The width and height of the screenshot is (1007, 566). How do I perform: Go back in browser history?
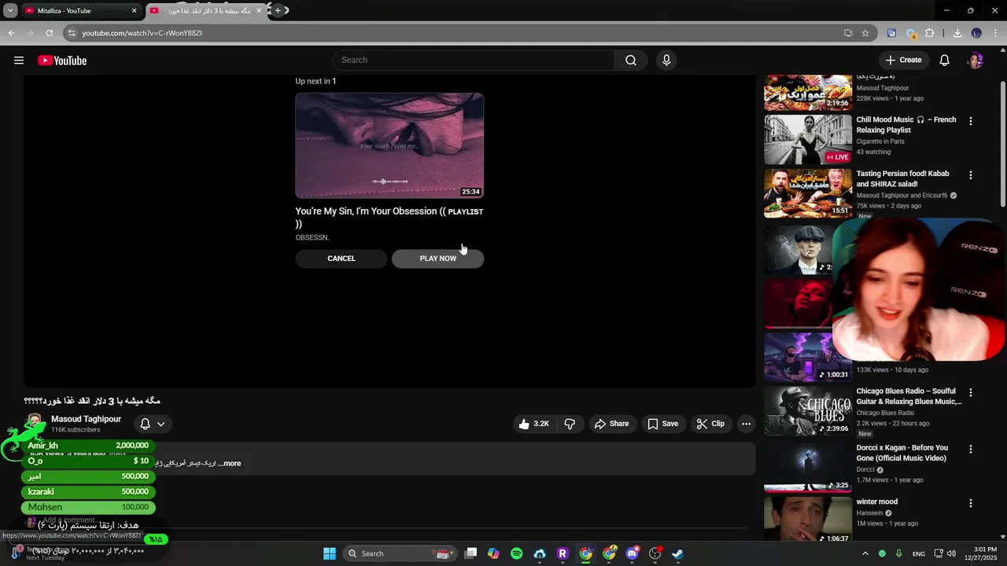point(11,33)
